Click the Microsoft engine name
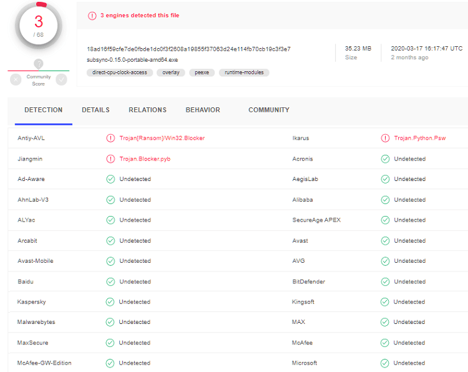 [304, 363]
